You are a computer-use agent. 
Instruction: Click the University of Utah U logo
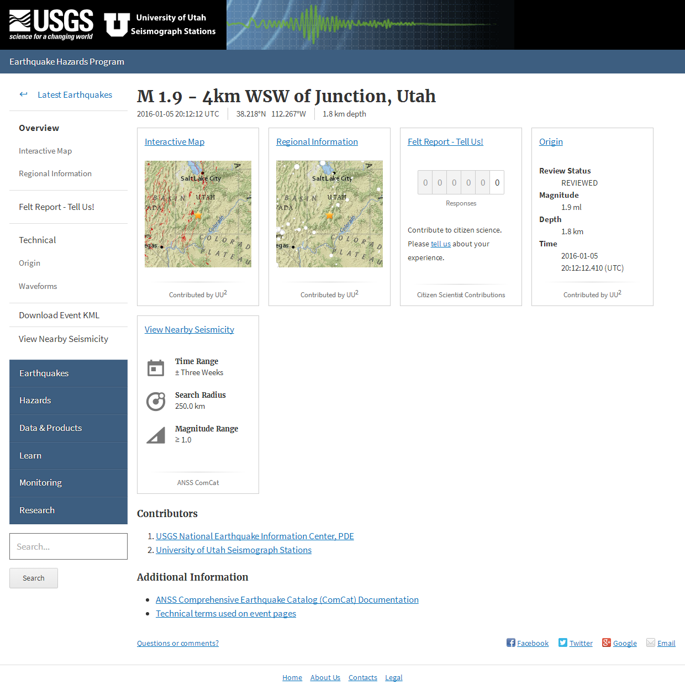click(117, 25)
